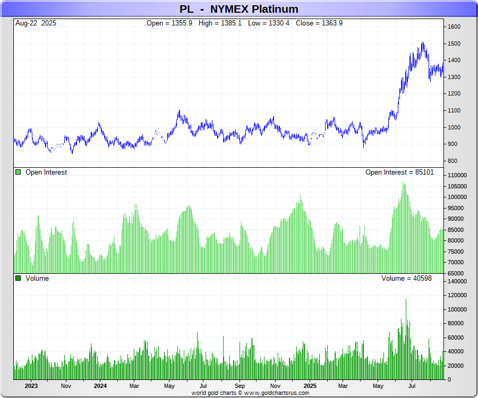478x398 pixels.
Task: Click the Sep time axis label
Action: click(240, 386)
